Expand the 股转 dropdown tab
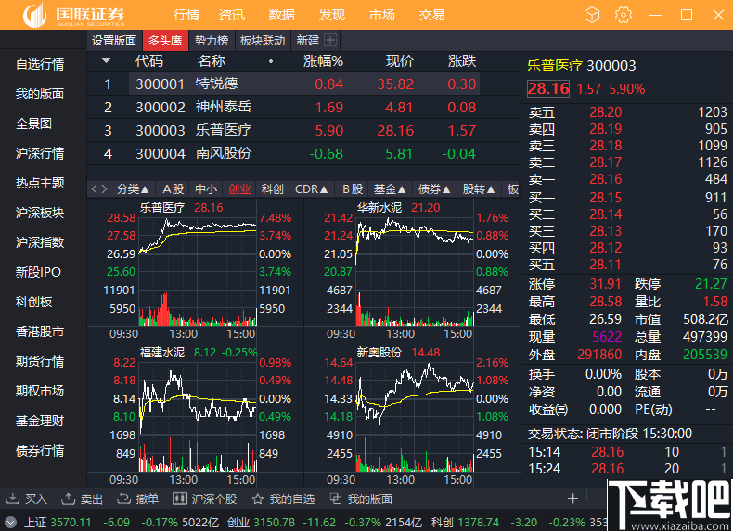 click(479, 189)
